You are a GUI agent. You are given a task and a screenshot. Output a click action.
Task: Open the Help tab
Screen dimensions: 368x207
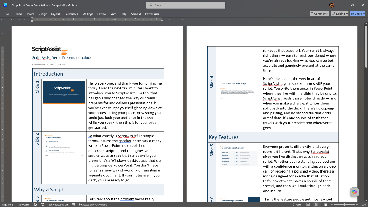tap(124, 14)
